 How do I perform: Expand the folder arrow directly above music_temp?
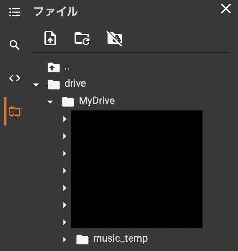pos(65,222)
